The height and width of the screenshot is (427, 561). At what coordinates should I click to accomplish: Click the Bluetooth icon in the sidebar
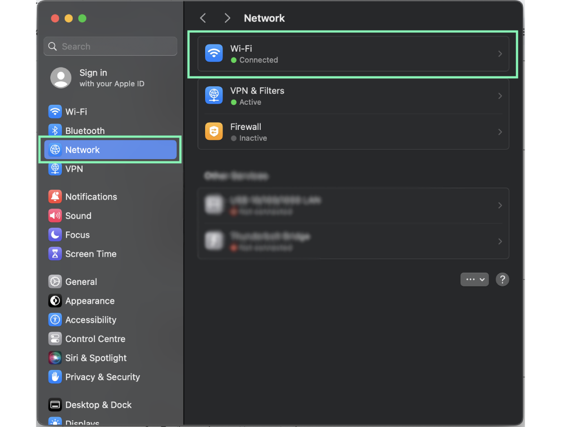[55, 131]
